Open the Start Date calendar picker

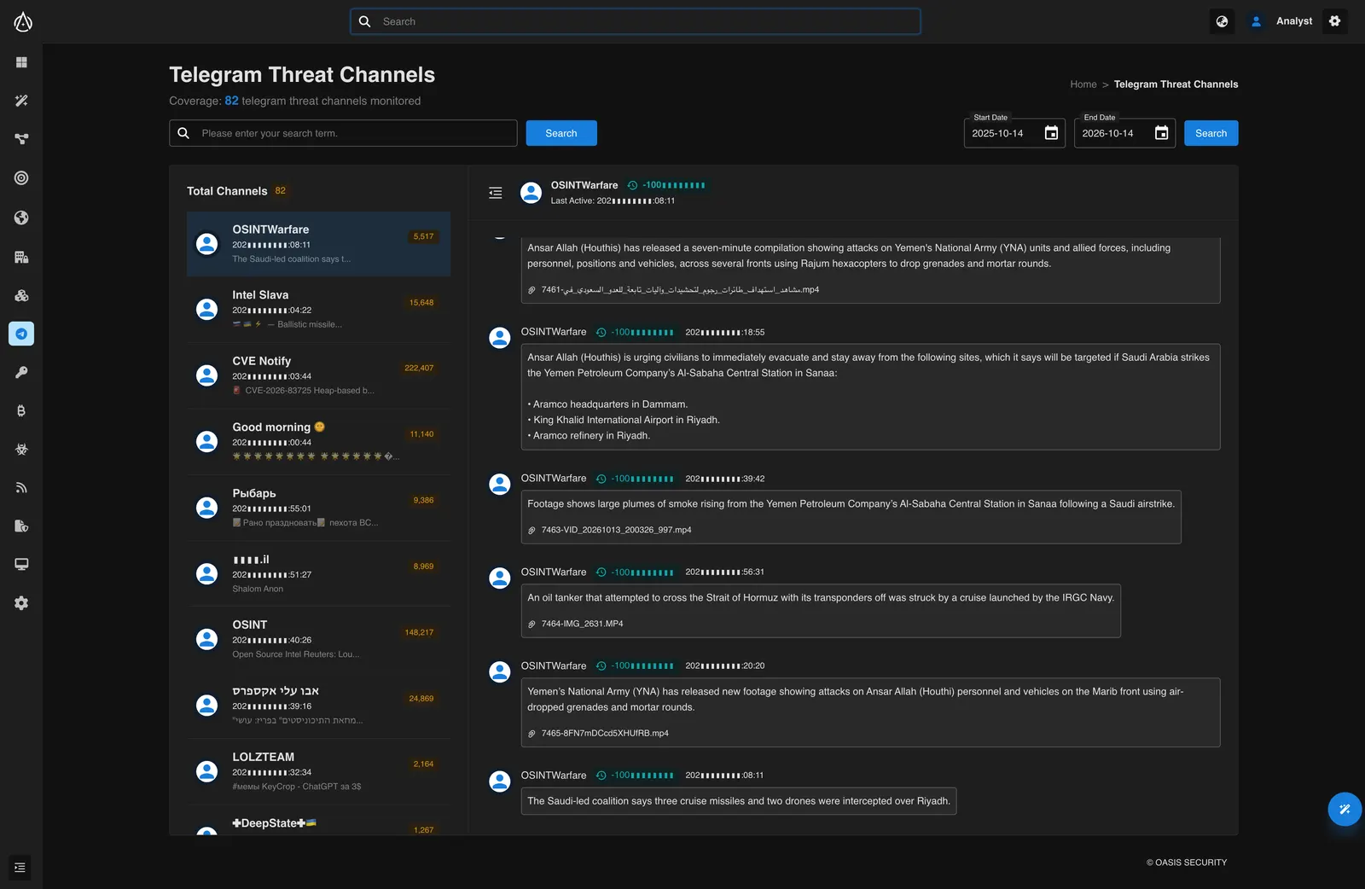[1051, 133]
